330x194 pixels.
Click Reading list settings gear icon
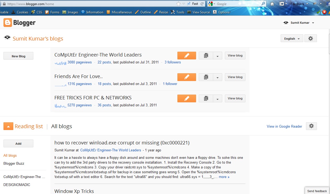pyautogui.click(x=311, y=126)
